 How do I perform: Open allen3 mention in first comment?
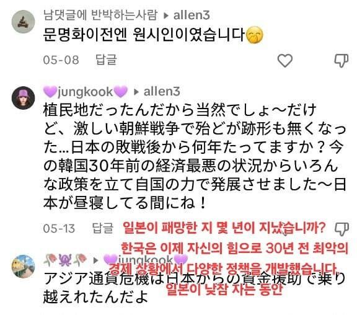coord(192,16)
